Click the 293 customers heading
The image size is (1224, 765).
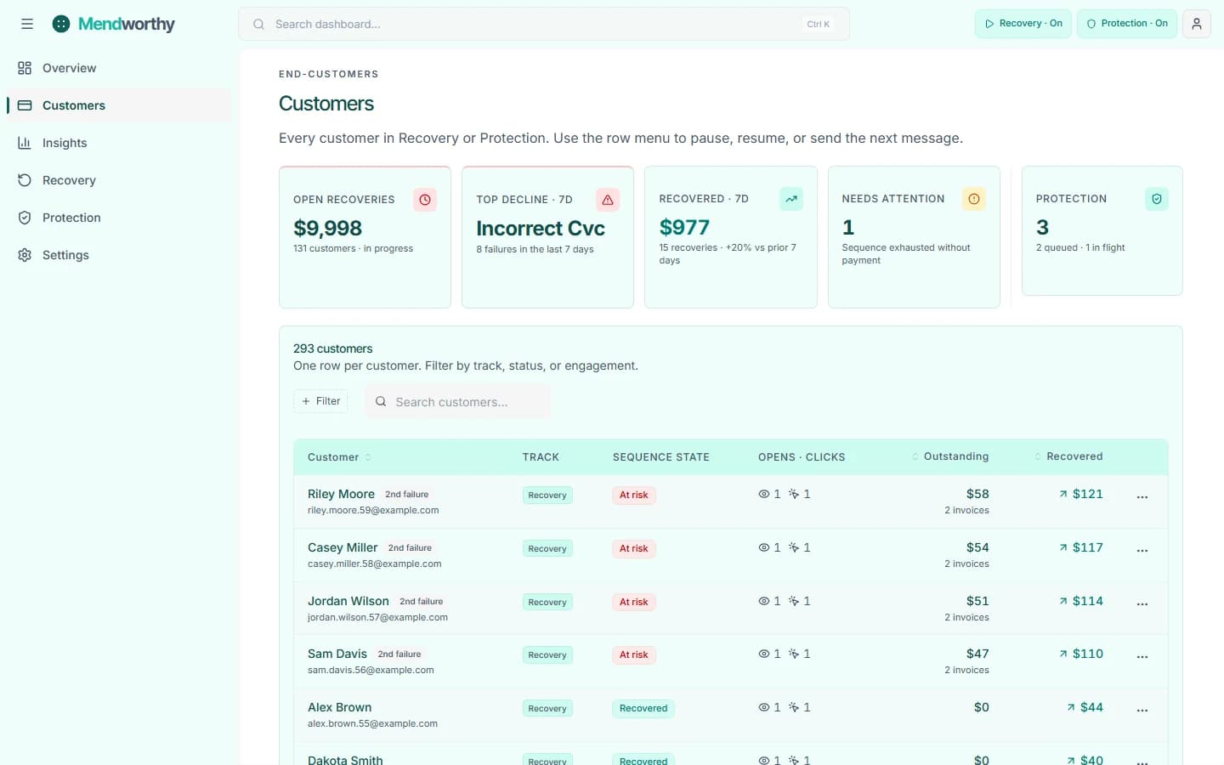[333, 348]
